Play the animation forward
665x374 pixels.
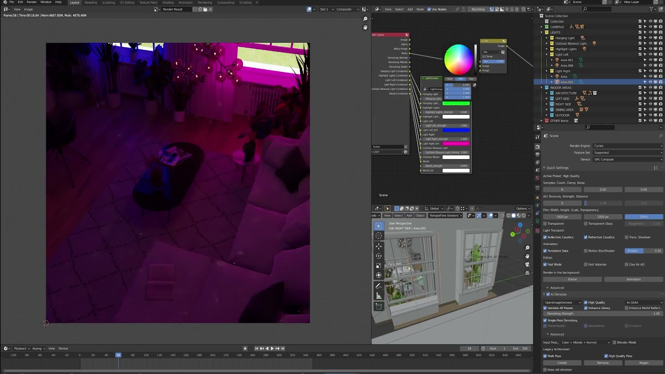click(272, 348)
